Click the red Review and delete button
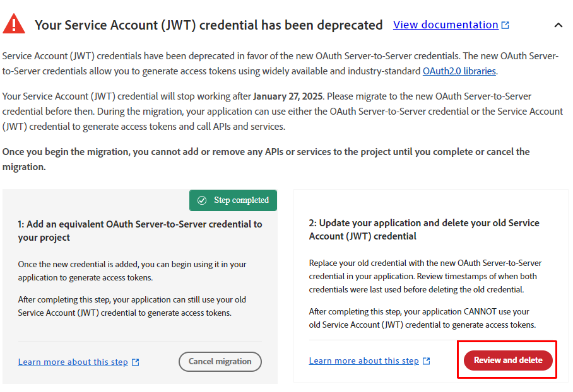The height and width of the screenshot is (392, 573). [508, 360]
